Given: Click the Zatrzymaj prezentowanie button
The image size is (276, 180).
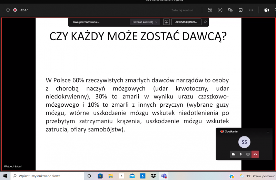Looking at the screenshot, I should 186,22.
